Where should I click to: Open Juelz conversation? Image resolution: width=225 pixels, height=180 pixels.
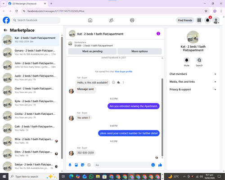(x=30, y=78)
